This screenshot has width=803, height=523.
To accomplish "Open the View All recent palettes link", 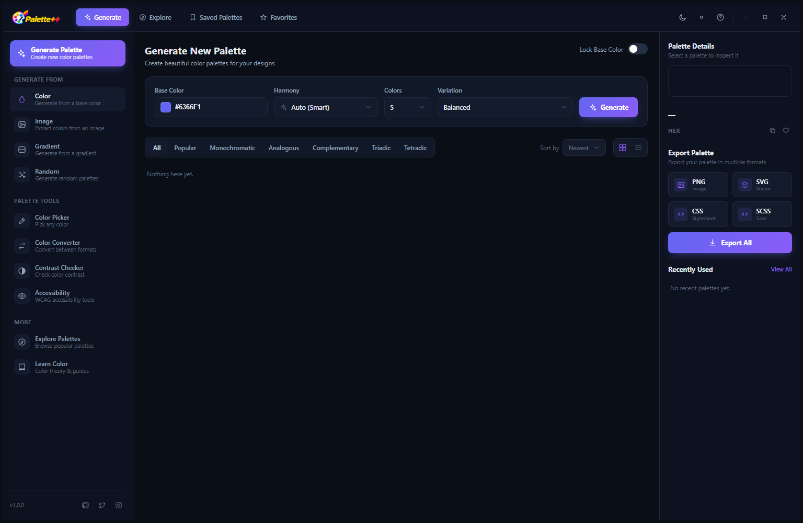I will 781,269.
